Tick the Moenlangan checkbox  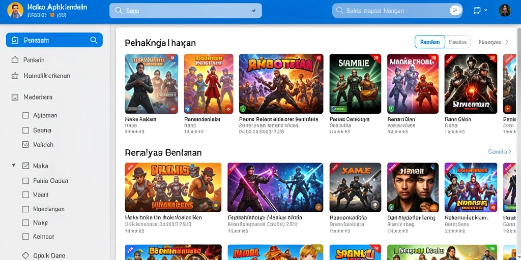tap(25, 209)
